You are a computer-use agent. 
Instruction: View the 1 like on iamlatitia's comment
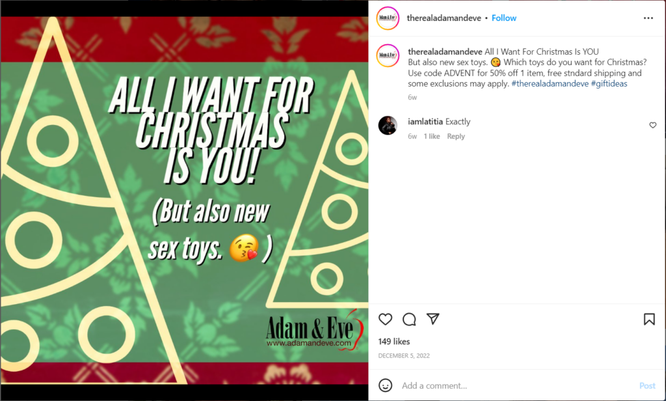[432, 136]
